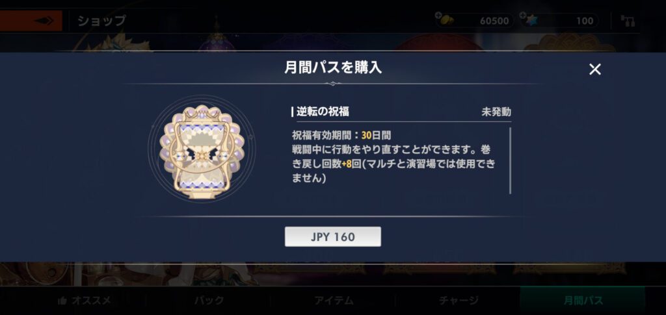Open the menu icon at top right
This screenshot has width=666, height=315.
coord(628,21)
